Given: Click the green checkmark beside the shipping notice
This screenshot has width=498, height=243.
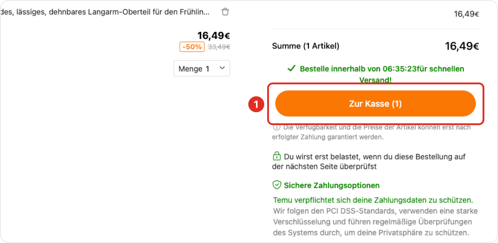Looking at the screenshot, I should point(291,69).
